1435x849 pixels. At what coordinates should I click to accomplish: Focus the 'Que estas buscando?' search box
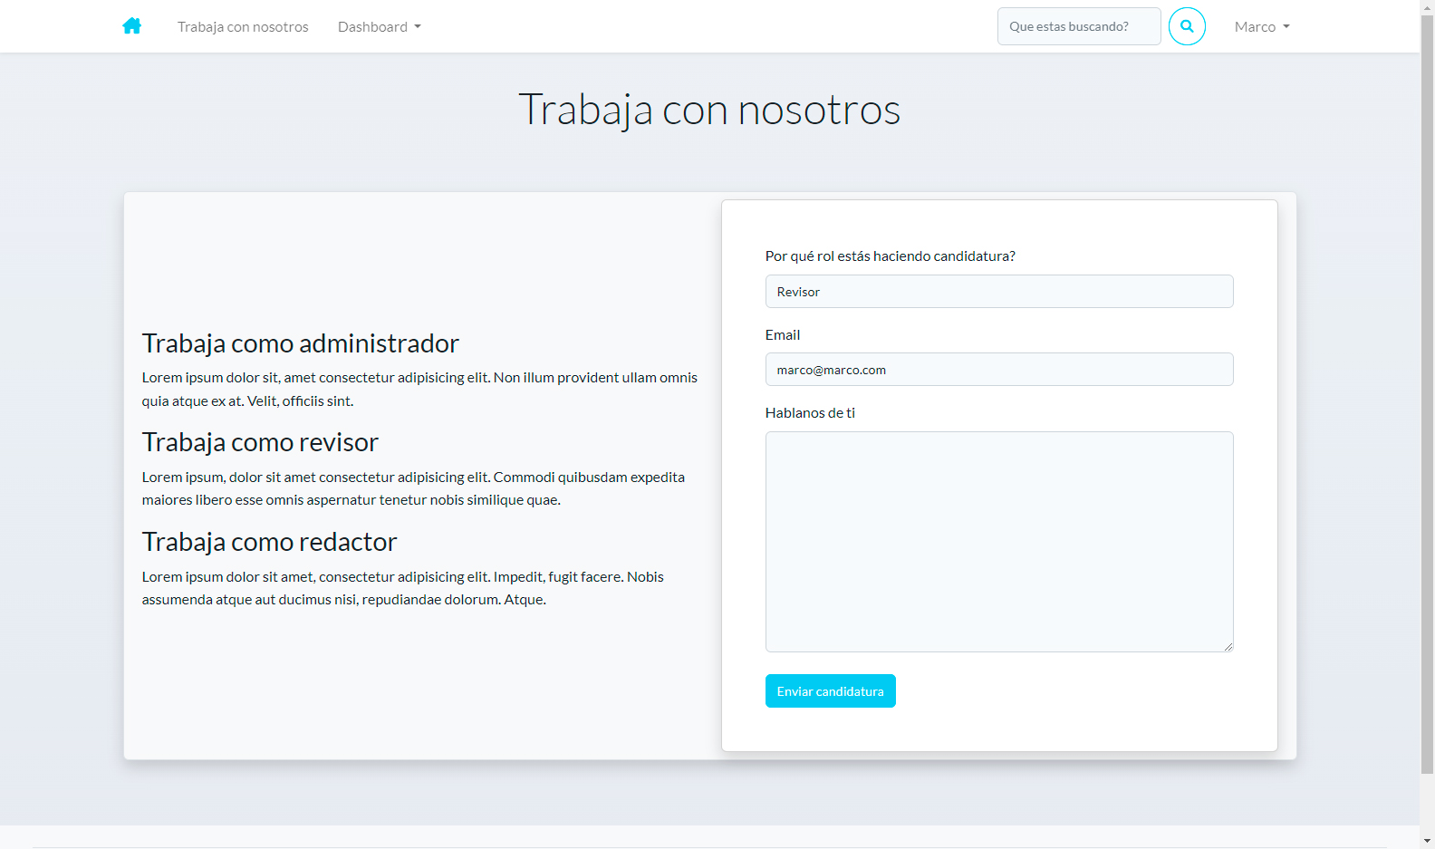tap(1078, 26)
